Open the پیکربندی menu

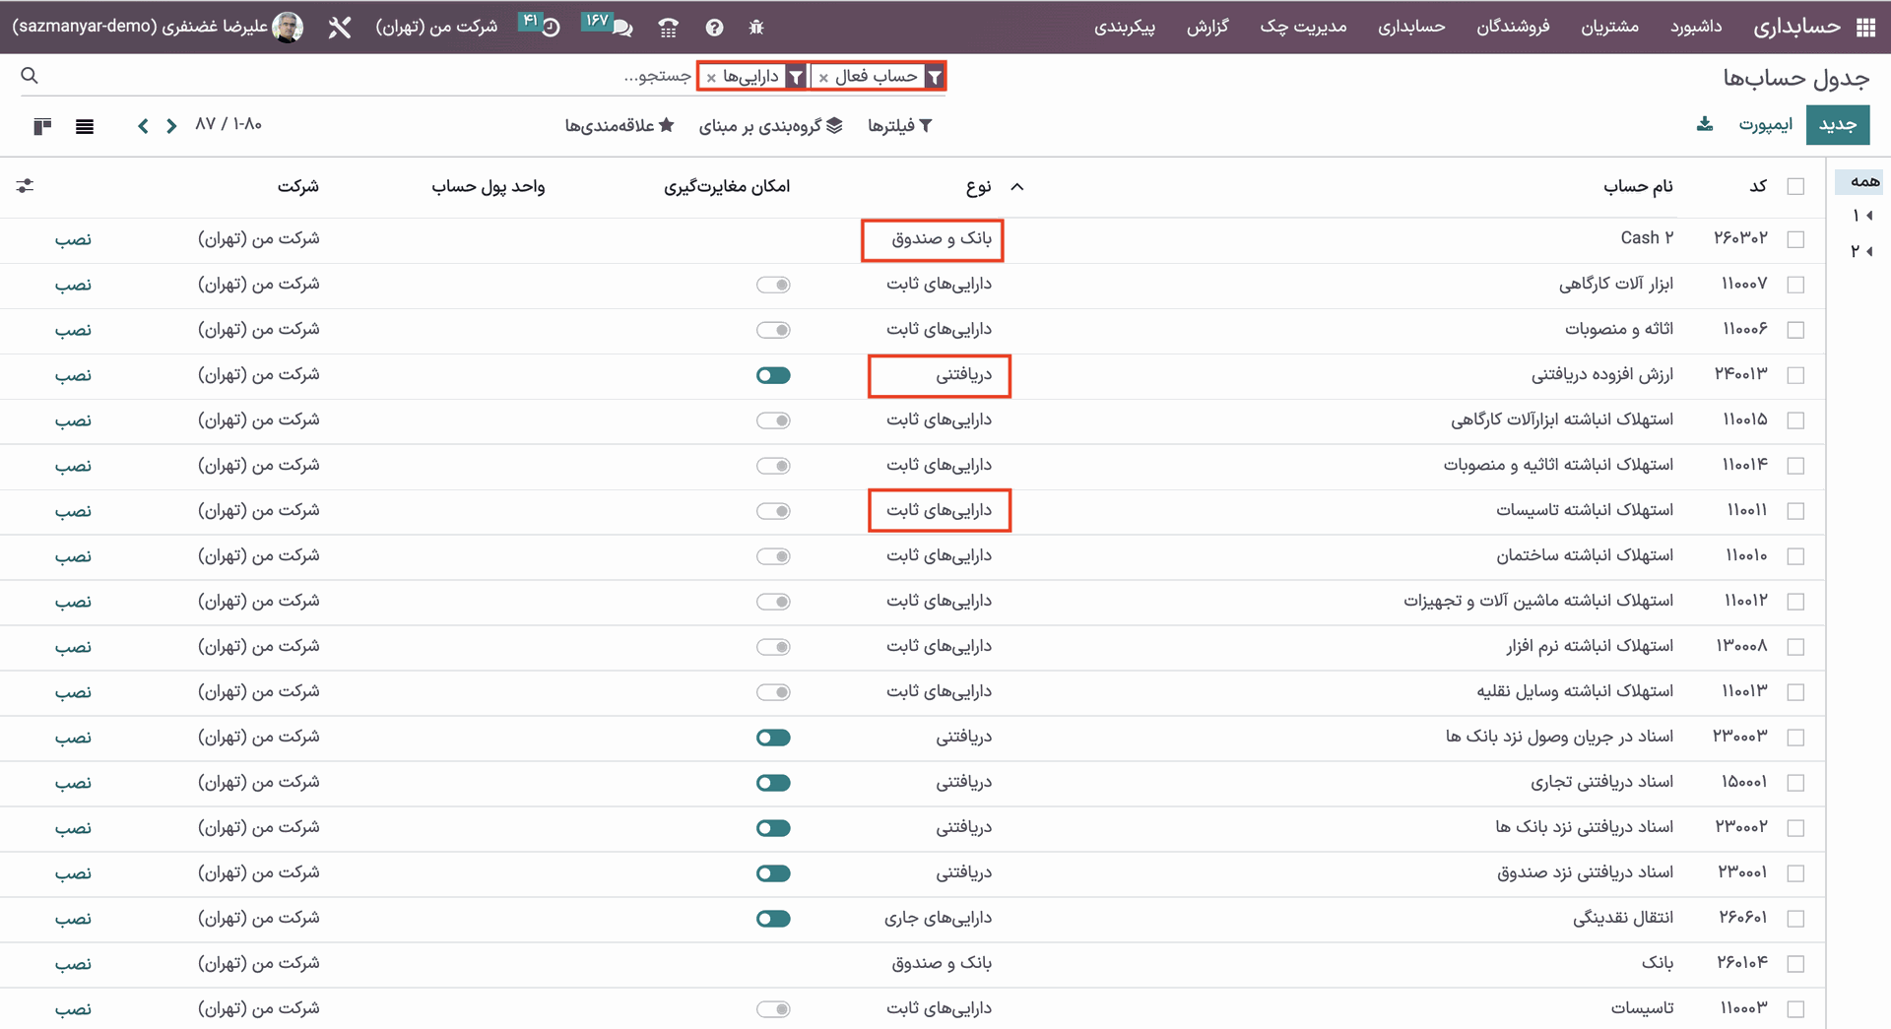pyautogui.click(x=1125, y=27)
